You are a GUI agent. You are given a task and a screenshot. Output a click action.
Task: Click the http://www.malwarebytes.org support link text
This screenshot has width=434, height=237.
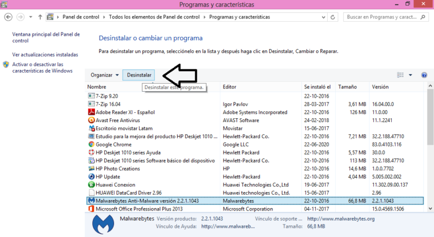(341, 219)
